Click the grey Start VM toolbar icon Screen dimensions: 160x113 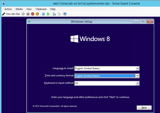(x=23, y=14)
